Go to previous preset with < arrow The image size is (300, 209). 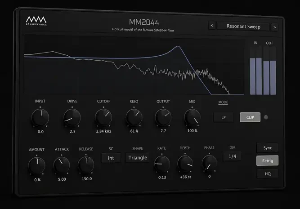coord(212,26)
